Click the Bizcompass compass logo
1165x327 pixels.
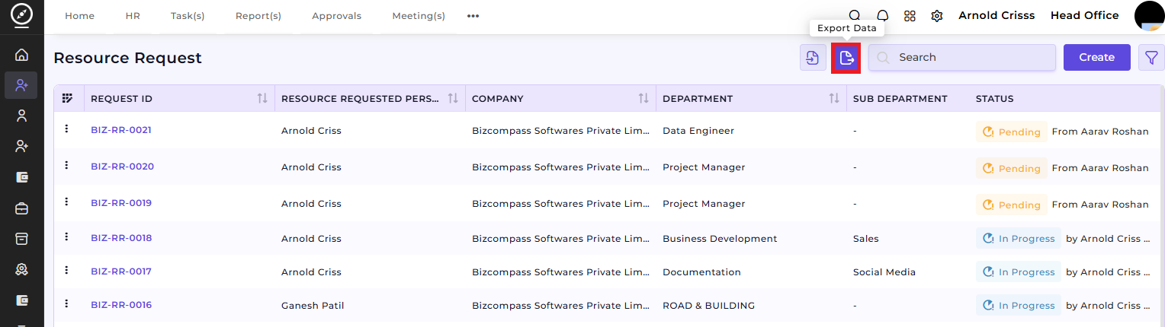click(x=21, y=16)
